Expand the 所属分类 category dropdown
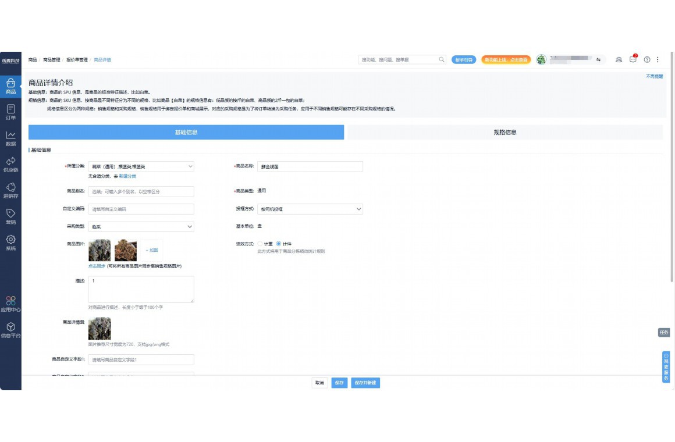 [x=141, y=167]
